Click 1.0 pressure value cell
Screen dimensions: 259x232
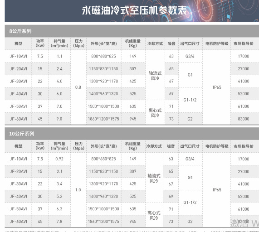[78, 190]
